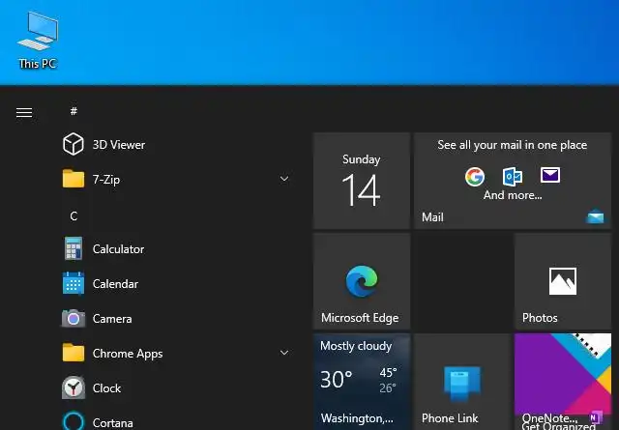
Task: Open the Microsoft Edge tile icon
Action: 362,281
